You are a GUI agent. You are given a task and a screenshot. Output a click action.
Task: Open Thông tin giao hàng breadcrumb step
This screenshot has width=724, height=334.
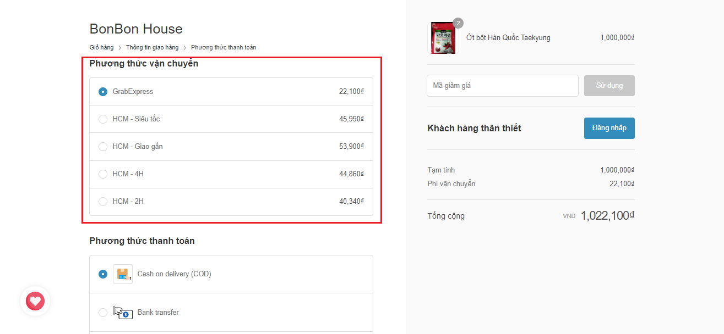click(152, 47)
